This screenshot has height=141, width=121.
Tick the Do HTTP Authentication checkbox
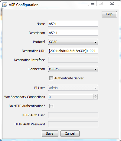[x=51, y=106]
